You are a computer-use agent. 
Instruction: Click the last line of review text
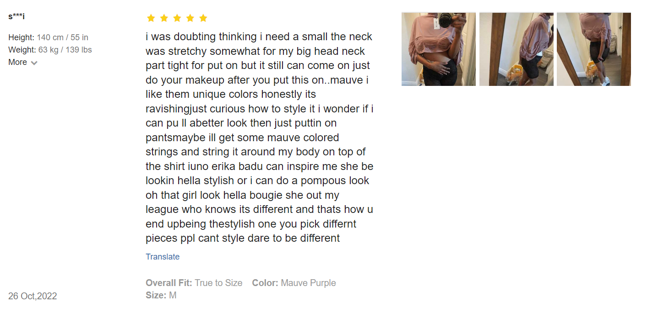click(243, 238)
